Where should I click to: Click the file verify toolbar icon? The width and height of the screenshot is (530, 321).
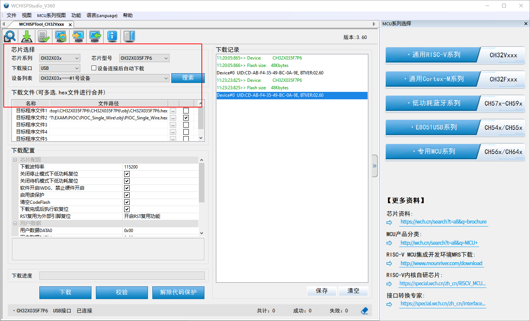click(x=43, y=36)
